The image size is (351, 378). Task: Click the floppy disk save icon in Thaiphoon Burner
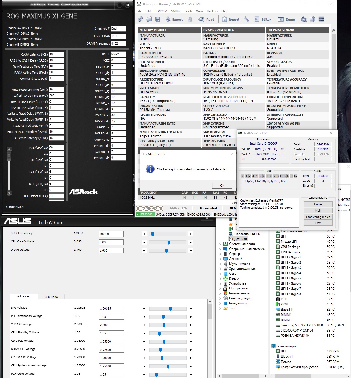(x=158, y=19)
